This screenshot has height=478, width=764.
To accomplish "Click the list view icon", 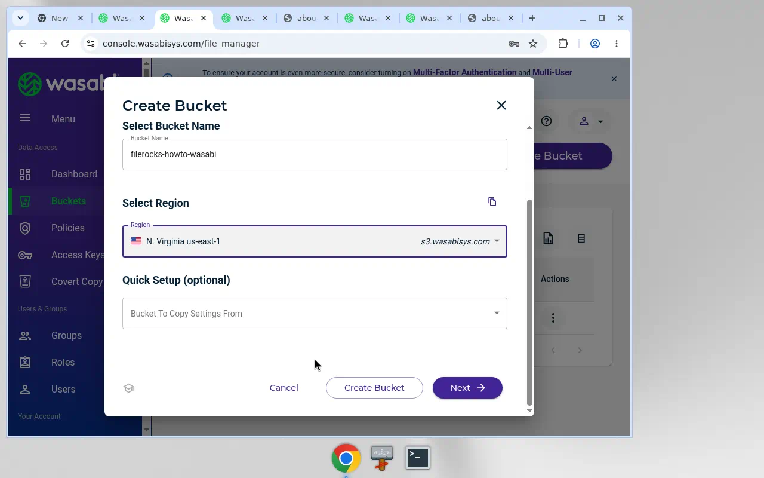I will (581, 238).
